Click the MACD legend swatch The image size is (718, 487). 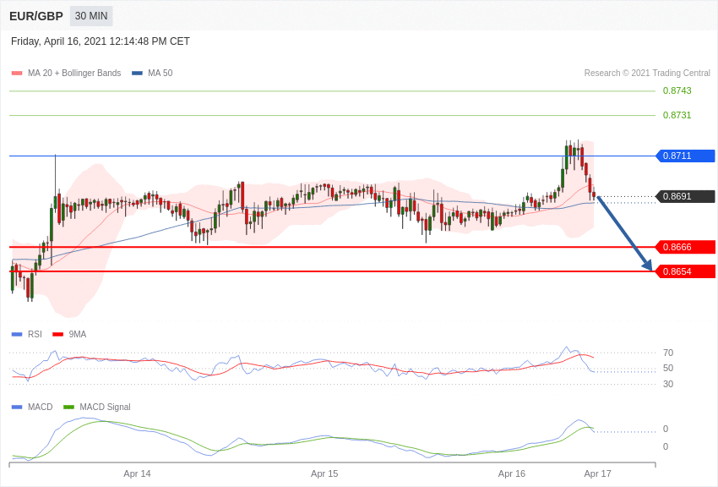pyautogui.click(x=17, y=408)
